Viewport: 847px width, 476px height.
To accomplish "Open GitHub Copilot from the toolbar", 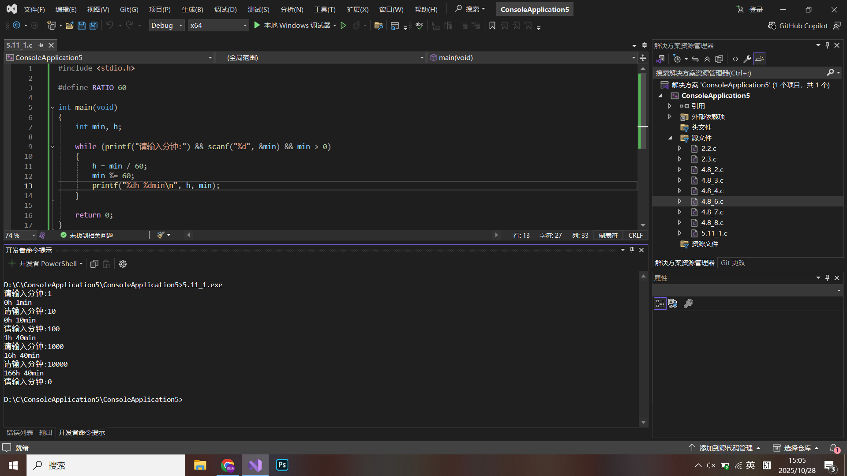I will [x=798, y=26].
